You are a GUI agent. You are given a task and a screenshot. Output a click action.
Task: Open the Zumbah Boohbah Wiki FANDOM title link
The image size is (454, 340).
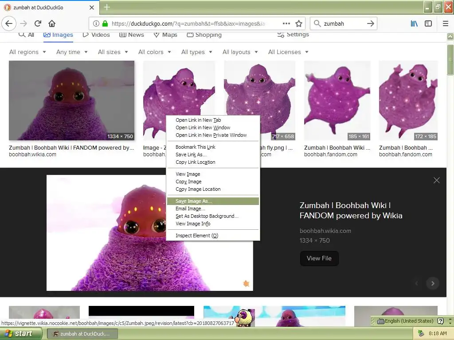[x=351, y=210]
